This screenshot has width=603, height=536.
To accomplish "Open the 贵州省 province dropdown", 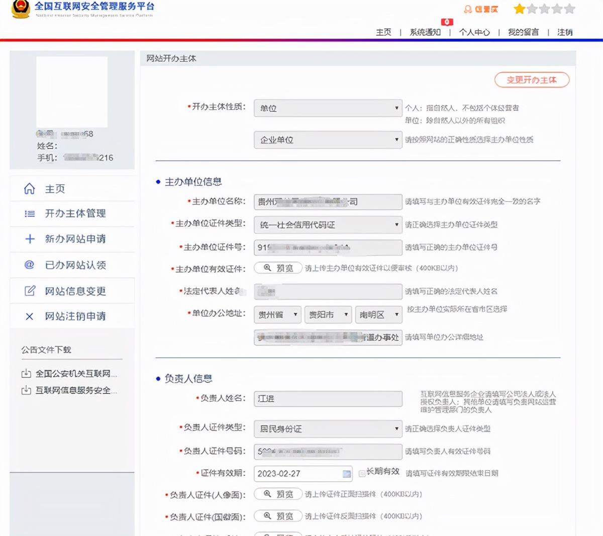I will (x=277, y=315).
